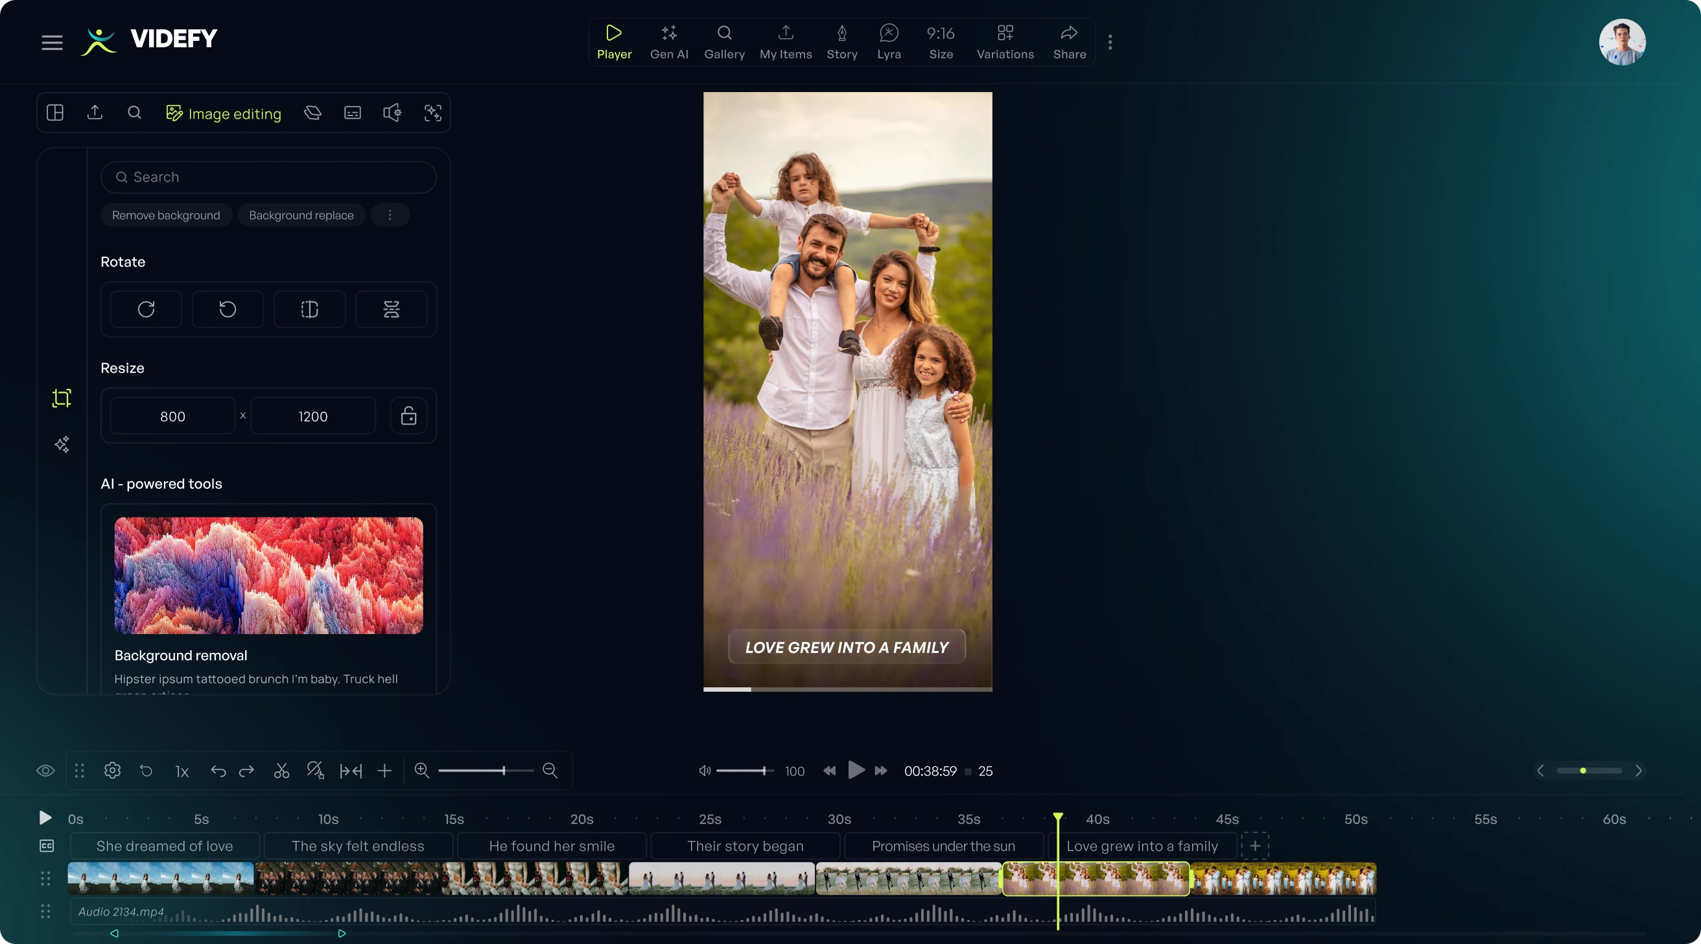Image resolution: width=1701 pixels, height=944 pixels.
Task: Show more filter chips
Action: point(390,215)
